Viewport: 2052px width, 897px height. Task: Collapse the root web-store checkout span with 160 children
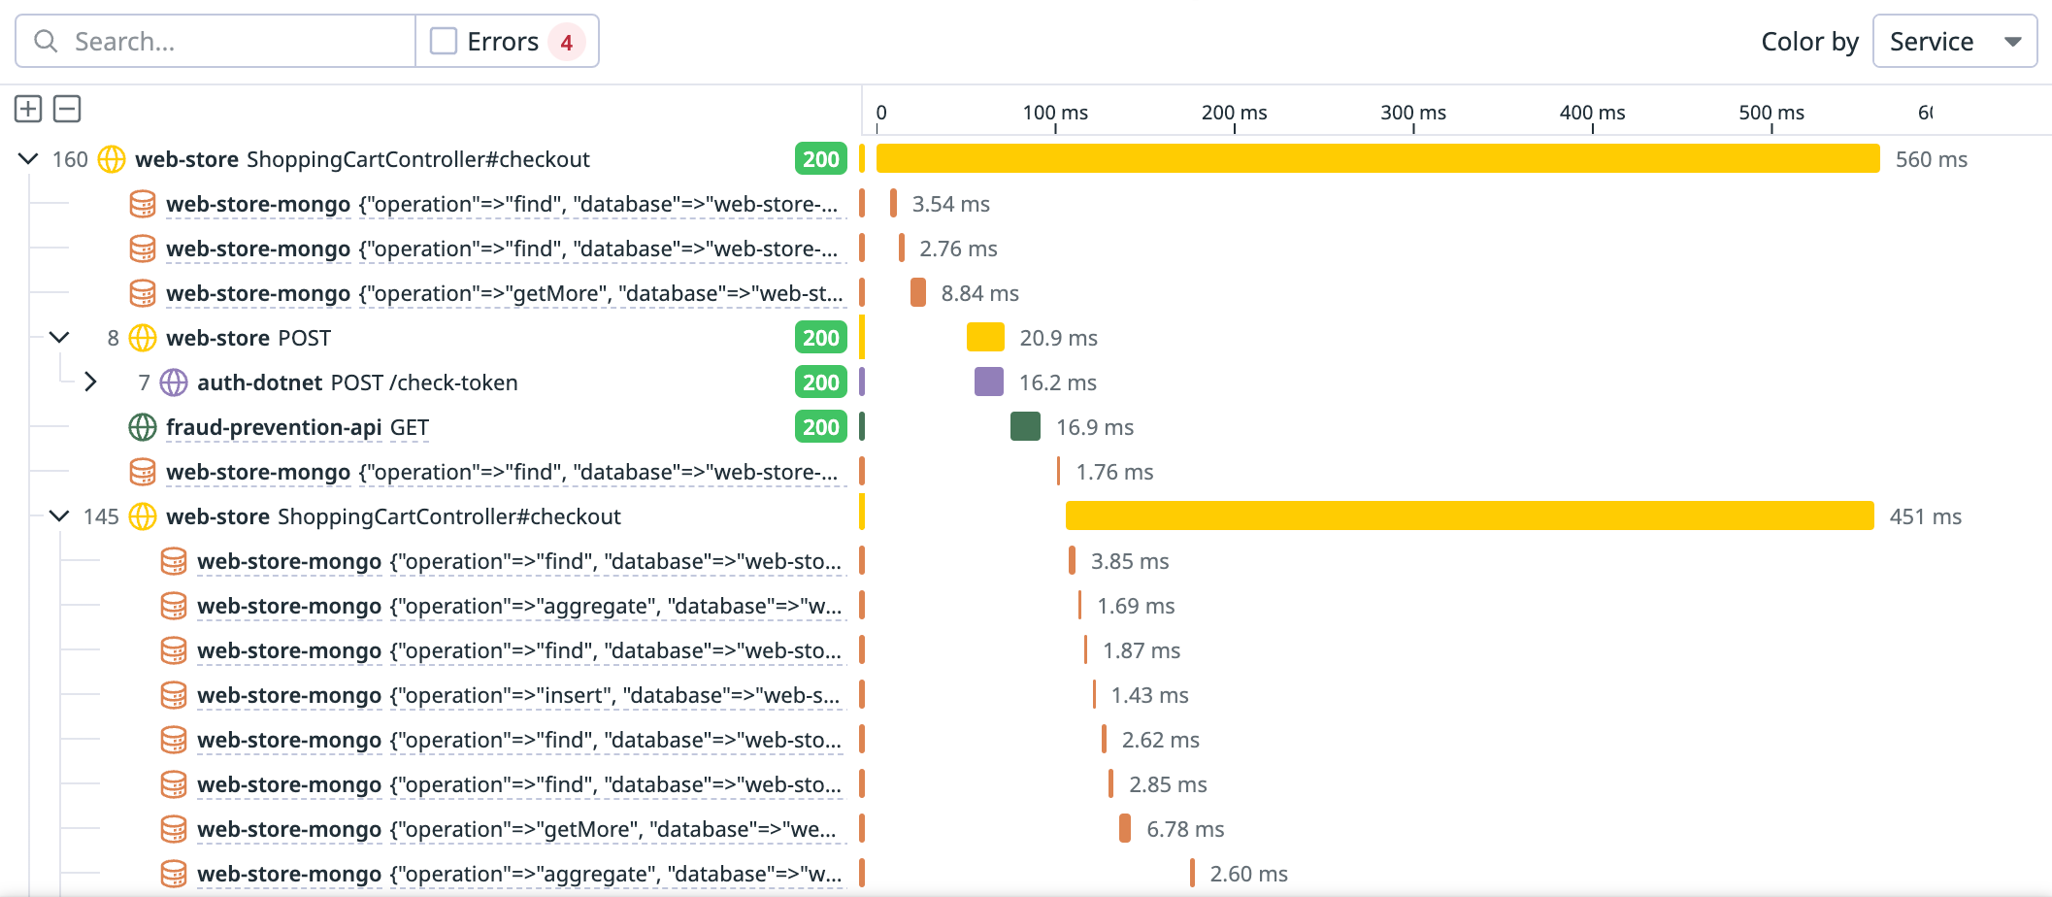(28, 159)
